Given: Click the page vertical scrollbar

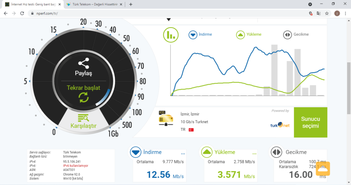Looking at the screenshot, I should point(349,88).
